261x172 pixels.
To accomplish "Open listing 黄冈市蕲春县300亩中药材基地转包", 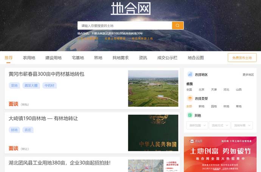I will pyautogui.click(x=47, y=74).
